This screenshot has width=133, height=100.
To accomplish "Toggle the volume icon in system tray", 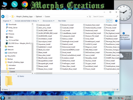I will point(122,98).
